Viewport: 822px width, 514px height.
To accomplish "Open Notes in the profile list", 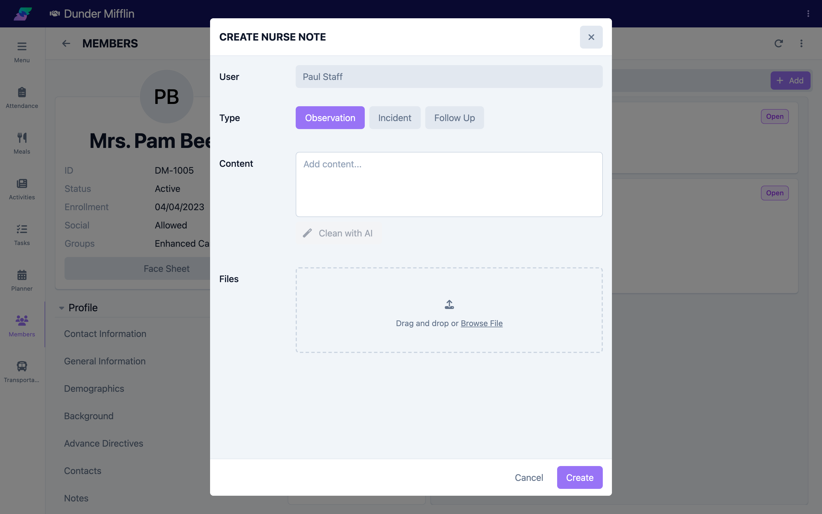I will 76,498.
